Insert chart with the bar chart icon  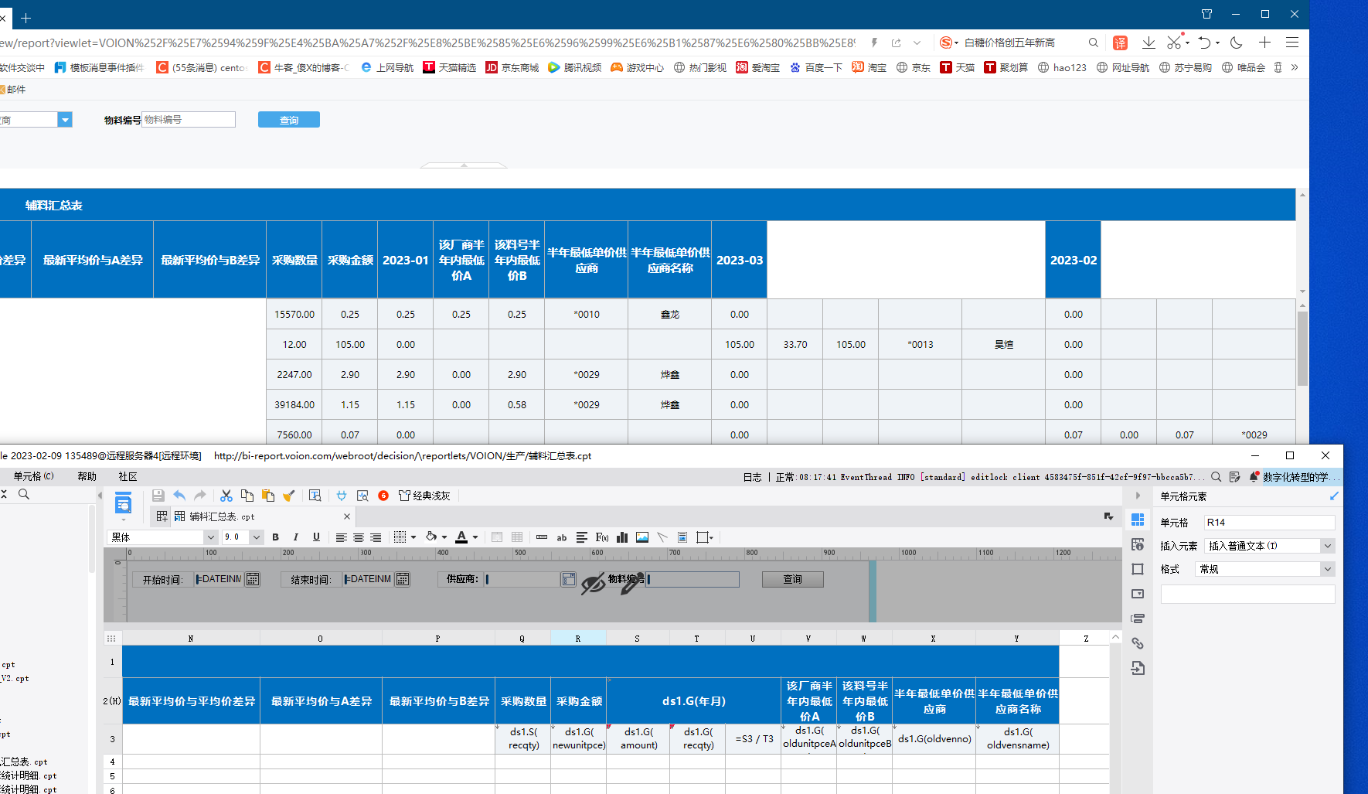(x=622, y=537)
